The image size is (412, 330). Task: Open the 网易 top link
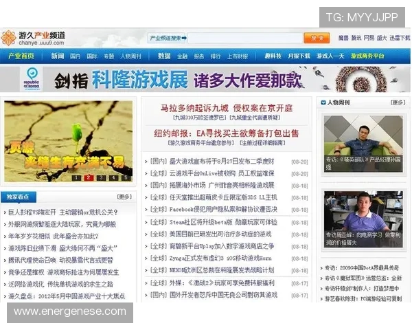click(x=369, y=38)
